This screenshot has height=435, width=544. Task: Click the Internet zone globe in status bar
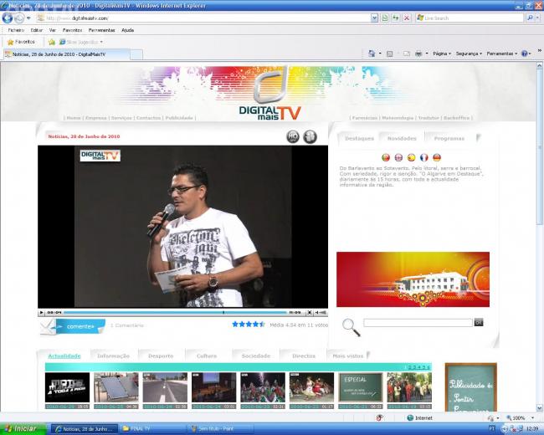tap(410, 417)
